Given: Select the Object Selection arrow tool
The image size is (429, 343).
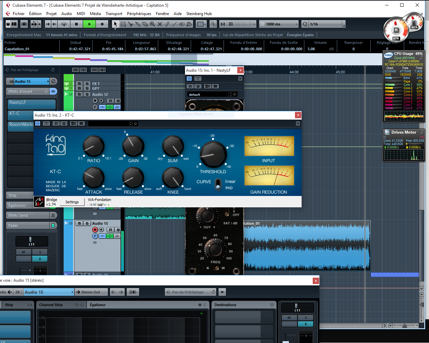Looking at the screenshot, I should [x=115, y=24].
